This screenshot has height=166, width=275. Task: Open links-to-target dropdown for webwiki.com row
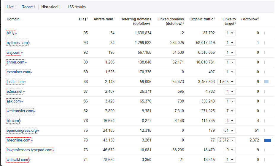point(230,160)
